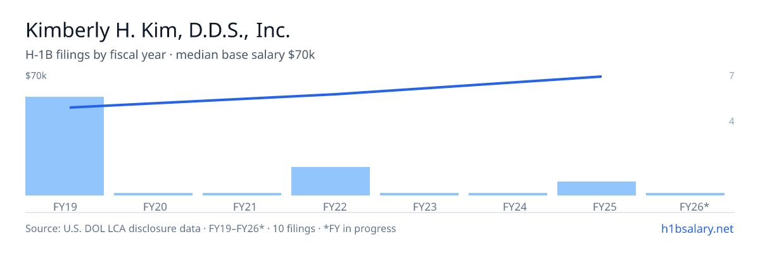The width and height of the screenshot is (760, 253).
Task: Select the small FY21 bar
Action: [x=242, y=194]
